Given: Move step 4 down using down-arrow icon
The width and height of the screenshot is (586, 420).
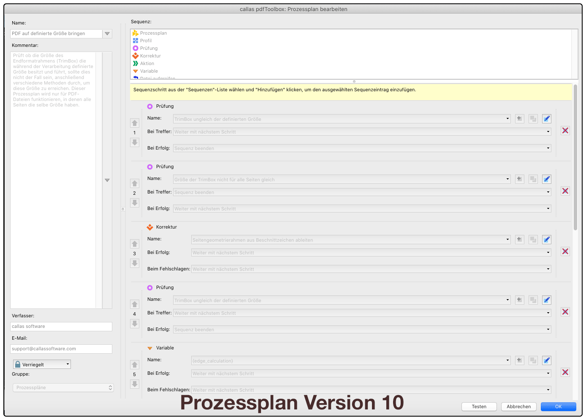Looking at the screenshot, I should (135, 324).
